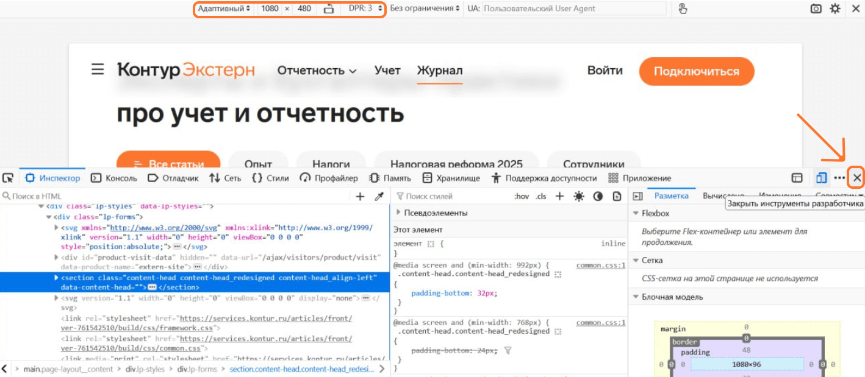Open the Без ограничения throttling dropdown

coord(425,9)
